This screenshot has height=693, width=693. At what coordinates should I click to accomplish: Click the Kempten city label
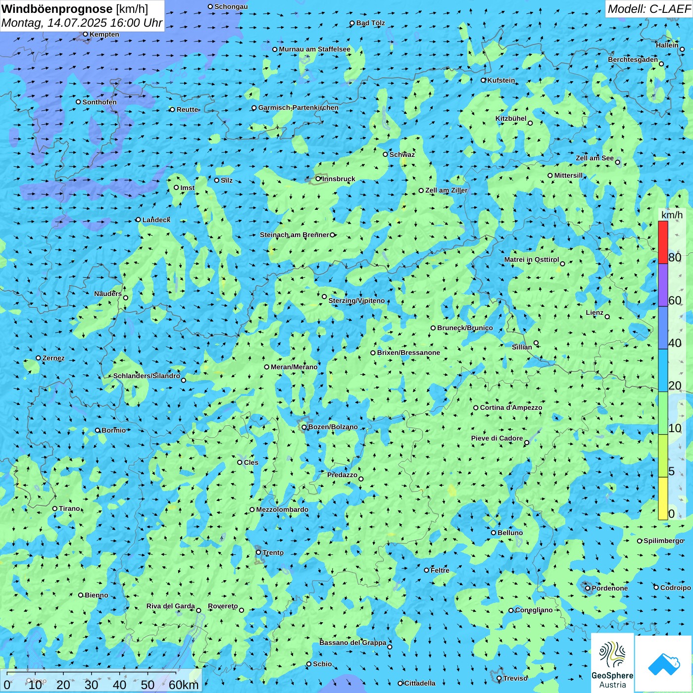(104, 34)
